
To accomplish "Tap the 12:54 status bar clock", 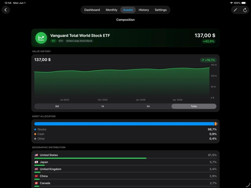I will pos(8,3).
